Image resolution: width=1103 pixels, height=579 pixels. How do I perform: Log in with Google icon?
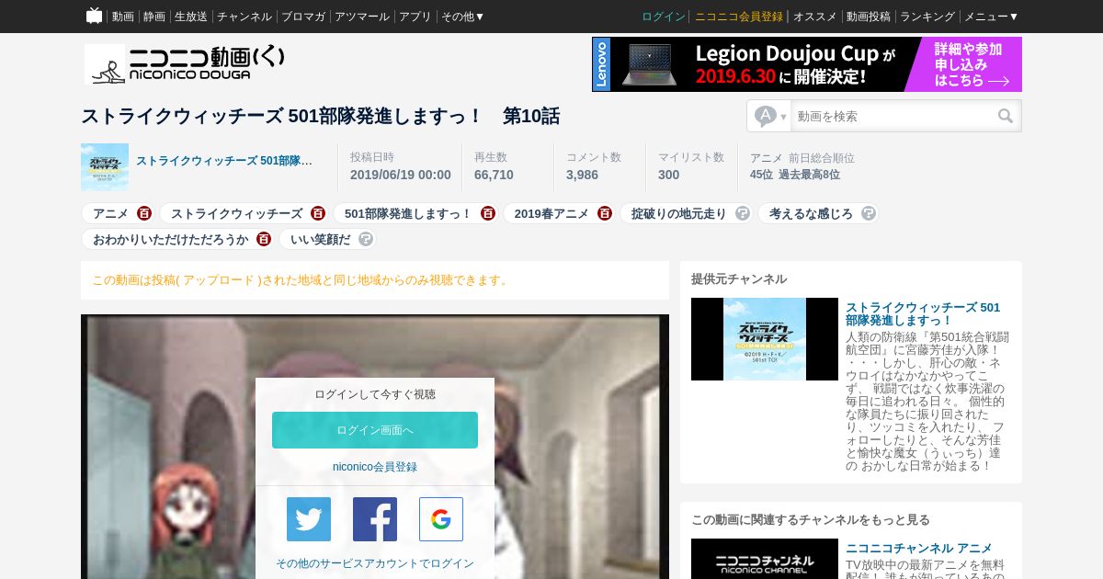pyautogui.click(x=441, y=519)
